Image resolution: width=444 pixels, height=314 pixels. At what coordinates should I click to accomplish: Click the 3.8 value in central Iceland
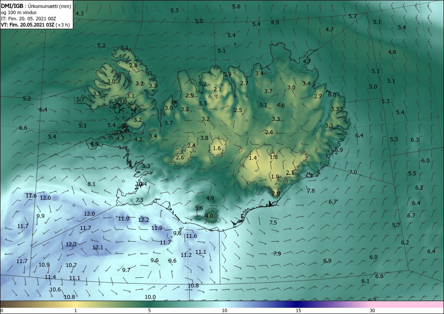pyautogui.click(x=204, y=138)
